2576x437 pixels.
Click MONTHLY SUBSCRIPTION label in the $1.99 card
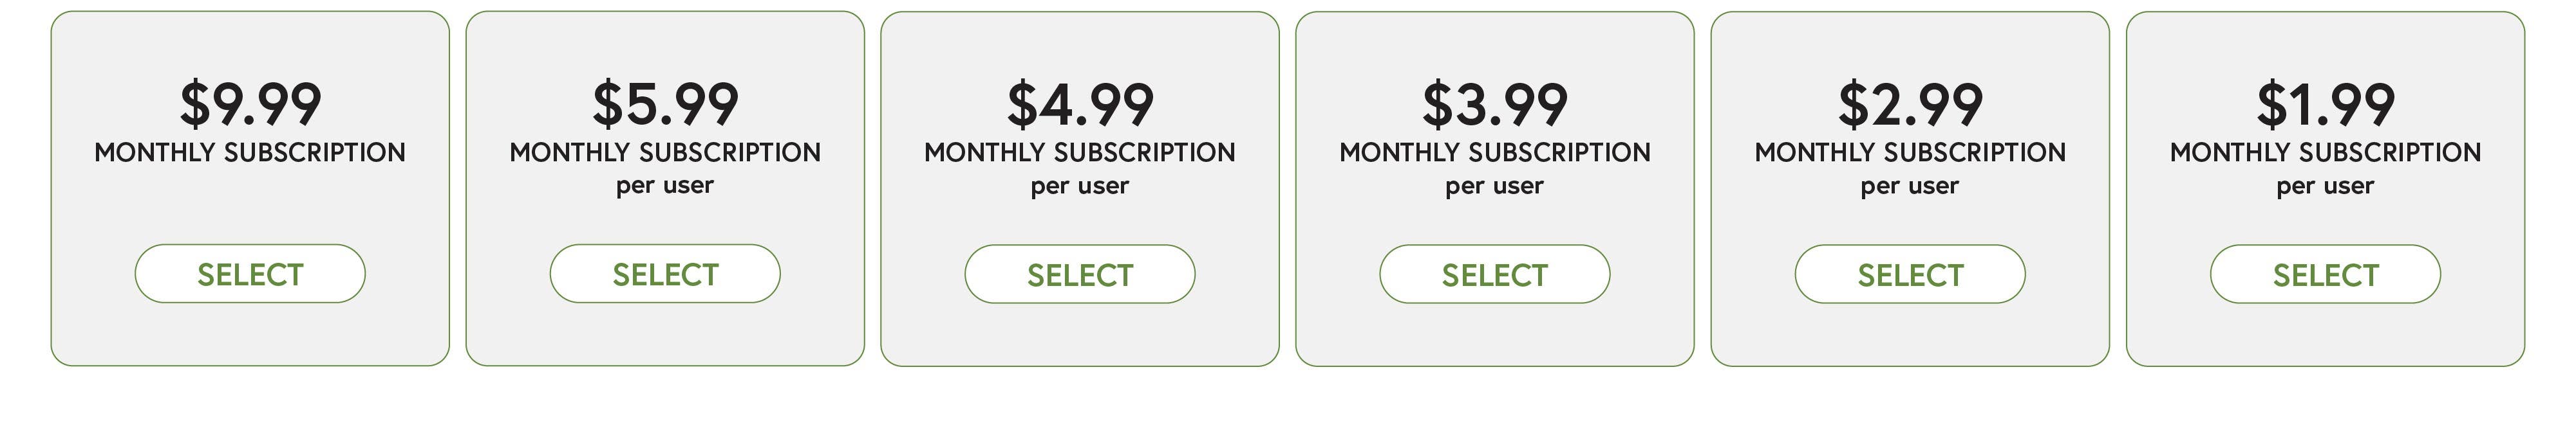[x=2325, y=153]
